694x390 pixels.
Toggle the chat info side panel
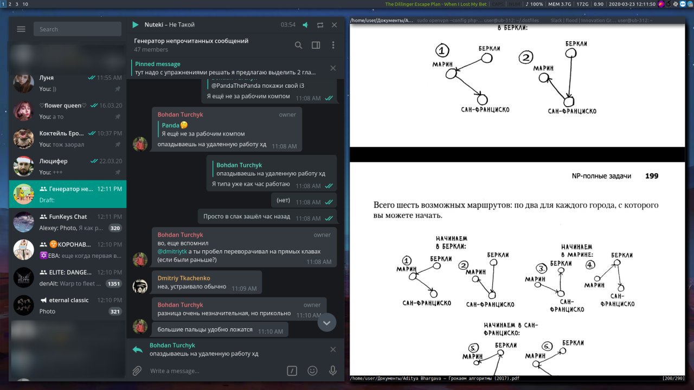[316, 45]
